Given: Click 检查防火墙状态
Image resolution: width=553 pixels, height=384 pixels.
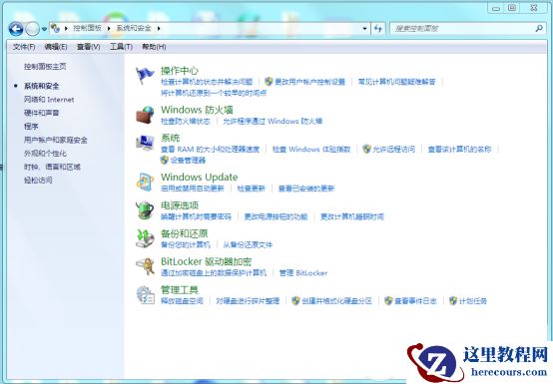Looking at the screenshot, I should (186, 122).
